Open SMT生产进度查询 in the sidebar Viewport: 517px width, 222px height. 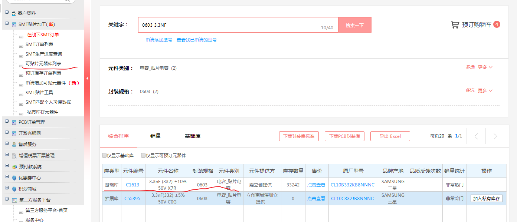point(44,54)
